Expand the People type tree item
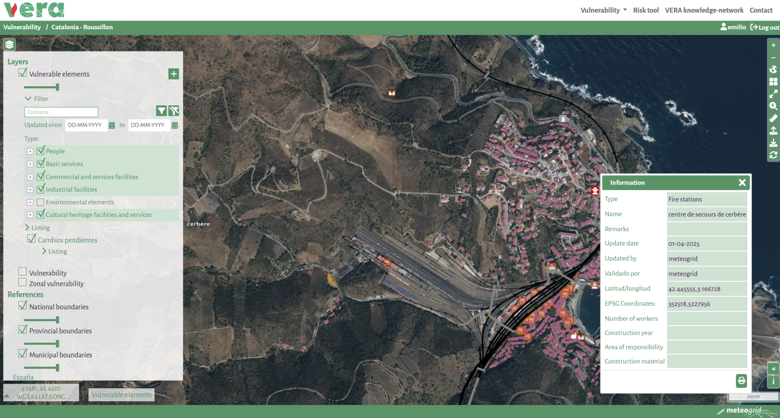This screenshot has height=418, width=780. [x=30, y=151]
